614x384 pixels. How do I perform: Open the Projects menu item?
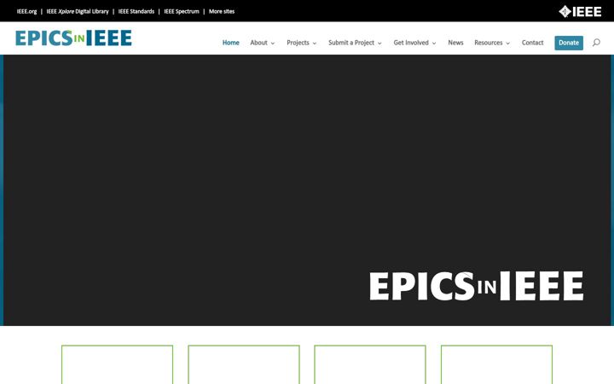click(x=298, y=43)
